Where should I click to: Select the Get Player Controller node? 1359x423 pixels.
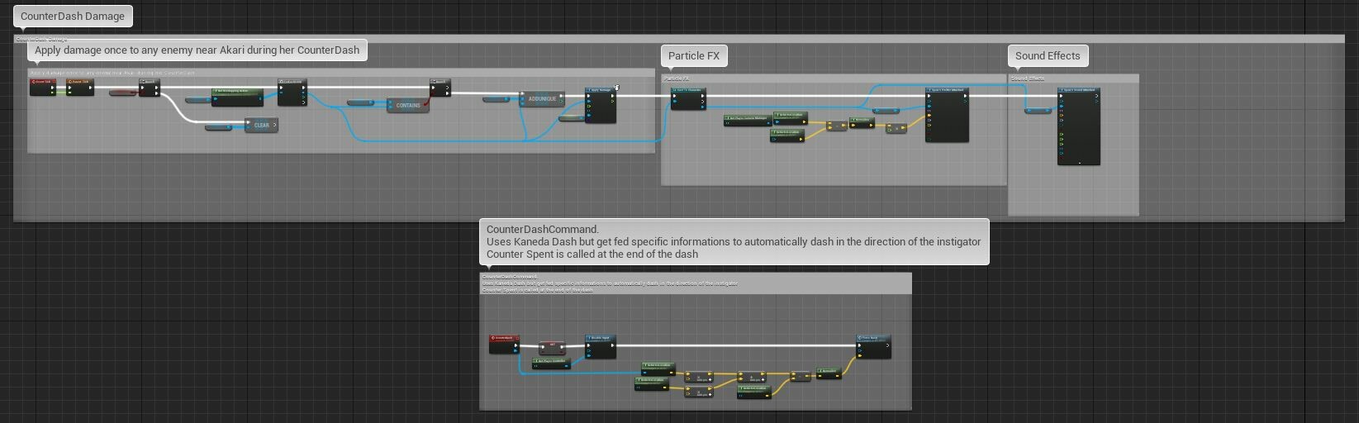click(x=551, y=363)
